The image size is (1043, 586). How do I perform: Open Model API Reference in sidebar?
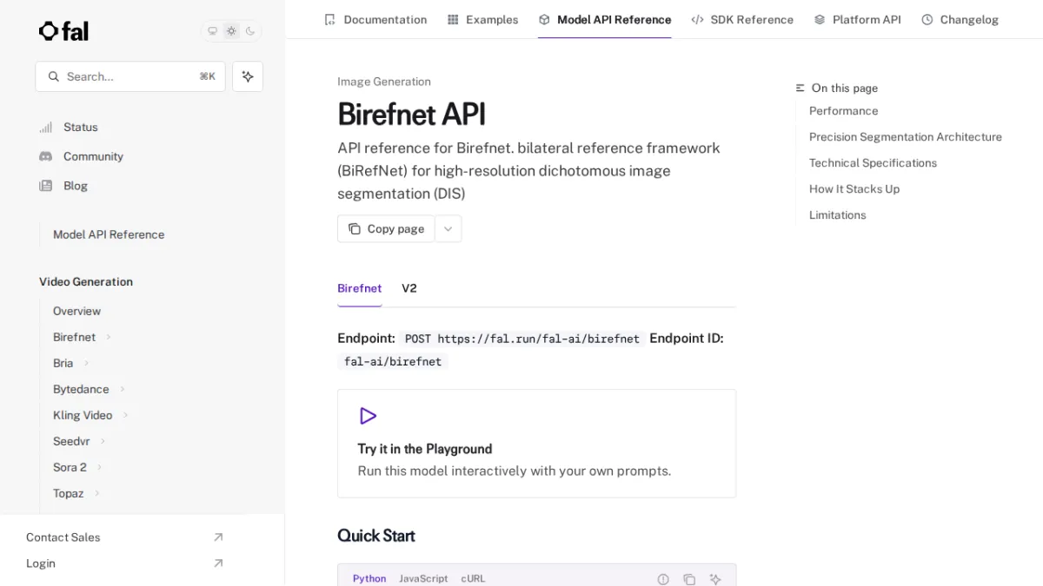tap(109, 234)
